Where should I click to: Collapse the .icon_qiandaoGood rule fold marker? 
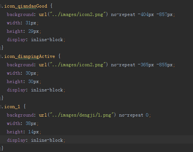coord(0,6)
